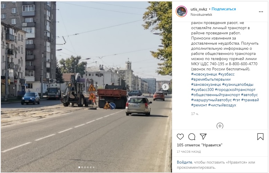Image resolution: width=269 pixels, height=173 pixels.
Task: Follow the account via Подписаться
Action: click(224, 9)
